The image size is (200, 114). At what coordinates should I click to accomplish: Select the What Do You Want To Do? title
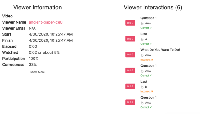160,50
